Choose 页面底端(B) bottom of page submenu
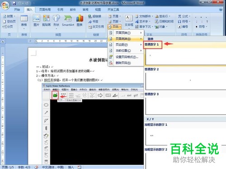 (126, 39)
